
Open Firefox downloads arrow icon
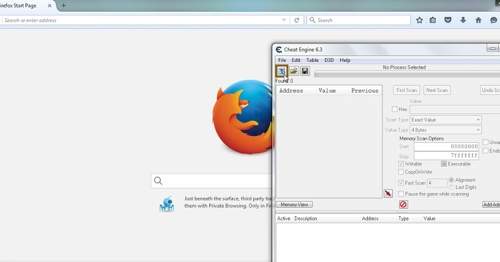[x=463, y=20]
